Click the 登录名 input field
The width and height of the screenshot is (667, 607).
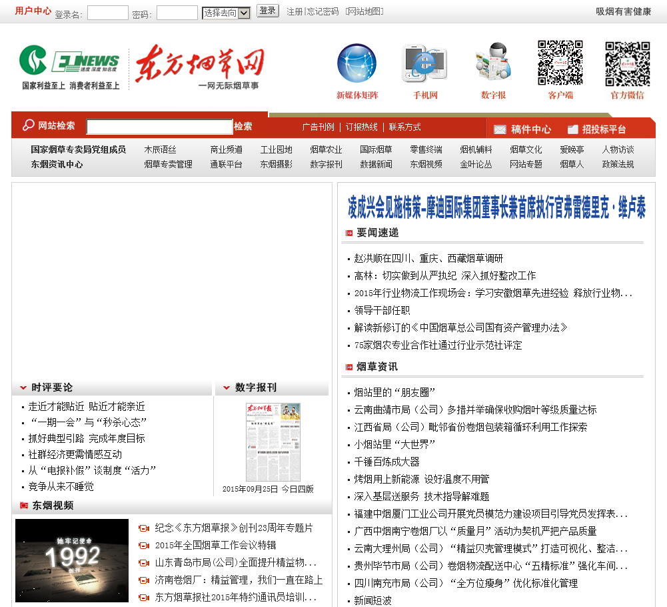108,13
